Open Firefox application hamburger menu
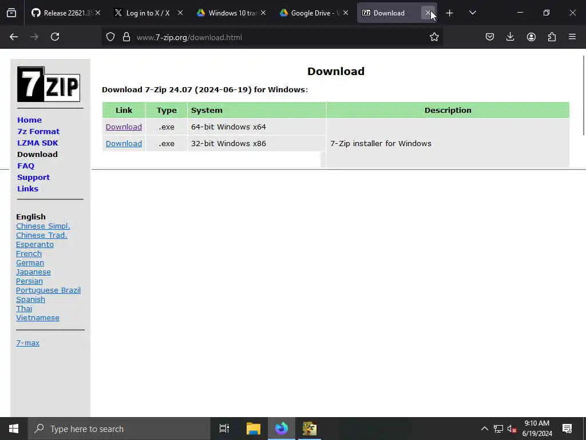 (572, 37)
